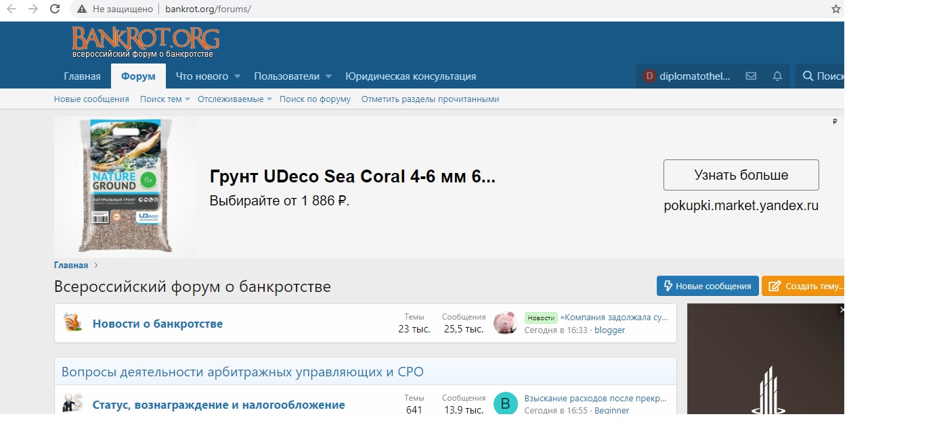This screenshot has height=427, width=937.
Task: Click the "Создать тему" orange button
Action: [x=804, y=286]
